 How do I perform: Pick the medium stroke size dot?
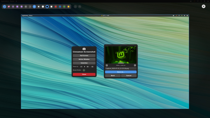click(x=38, y=7)
